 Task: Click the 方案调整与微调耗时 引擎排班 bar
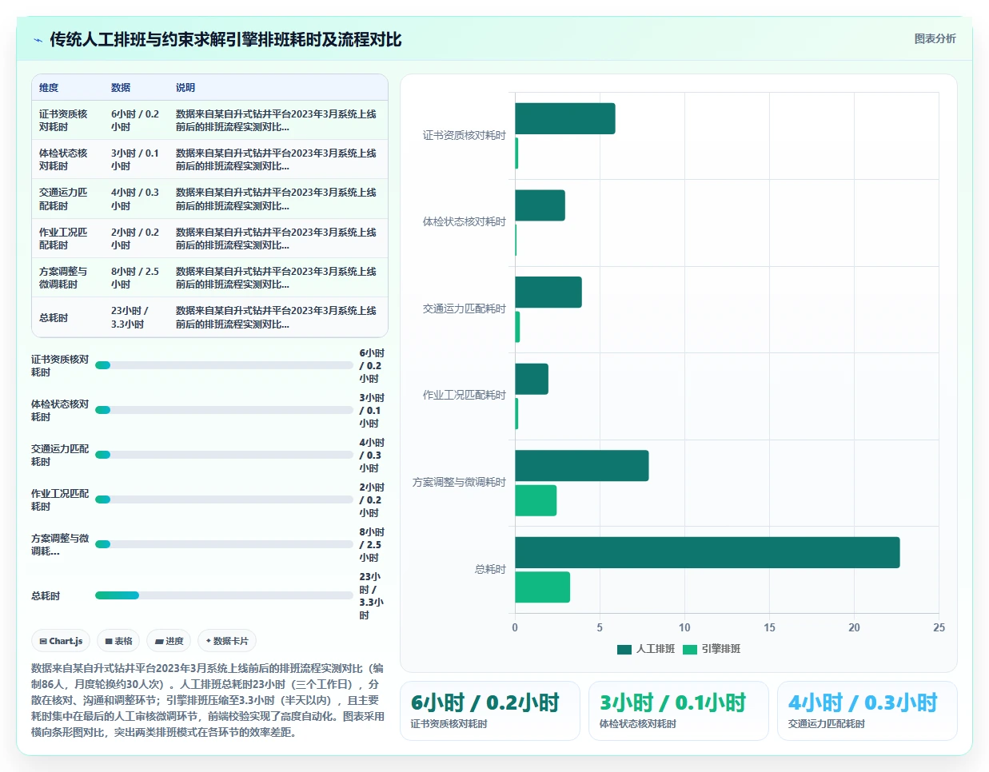[536, 500]
